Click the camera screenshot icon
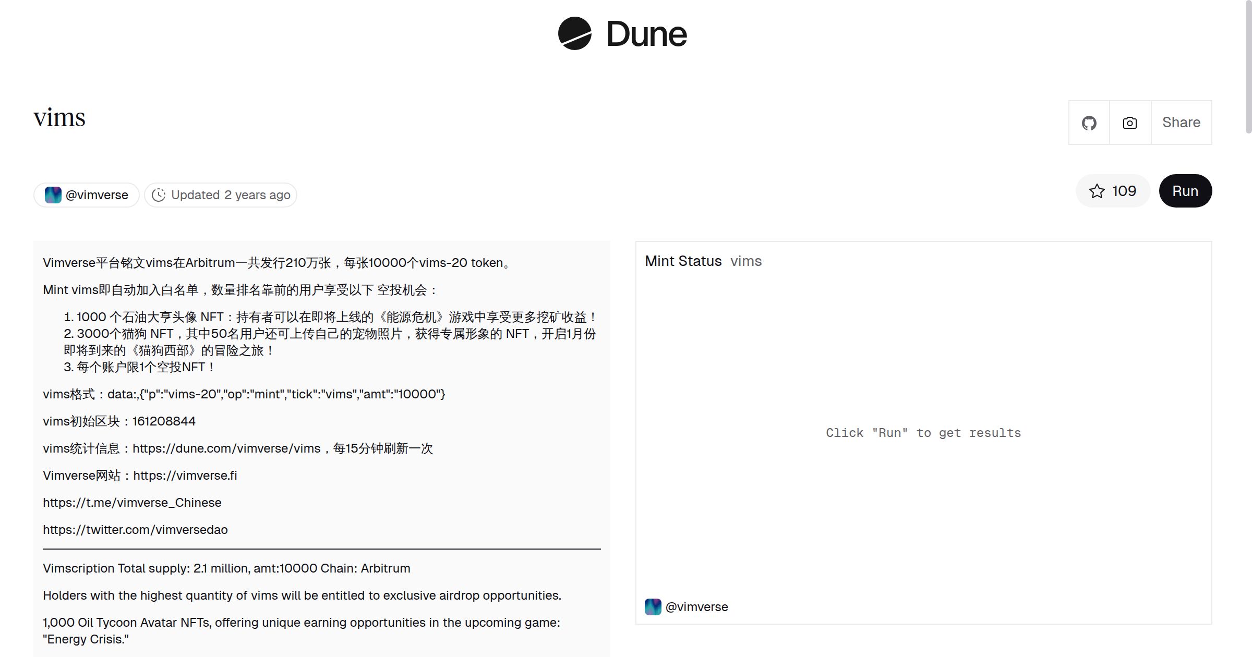 click(1130, 123)
